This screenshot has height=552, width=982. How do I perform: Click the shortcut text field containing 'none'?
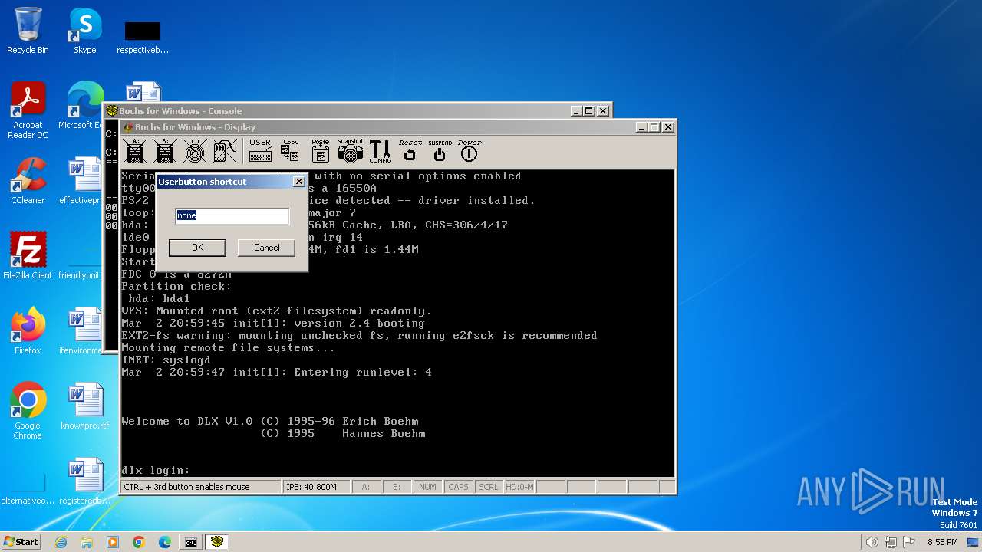(x=232, y=216)
